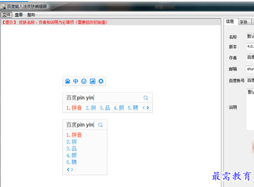Open the 帮助 menu
254x187 pixels.
pos(31,15)
